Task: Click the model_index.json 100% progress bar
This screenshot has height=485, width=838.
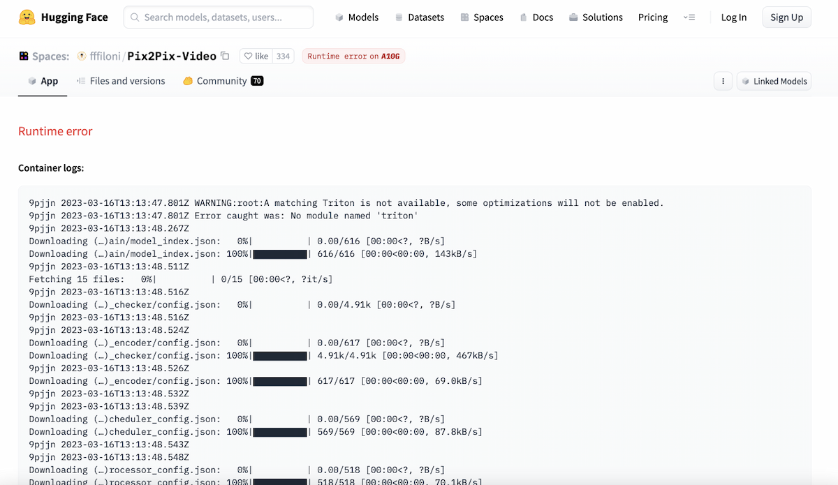Action: pos(280,254)
